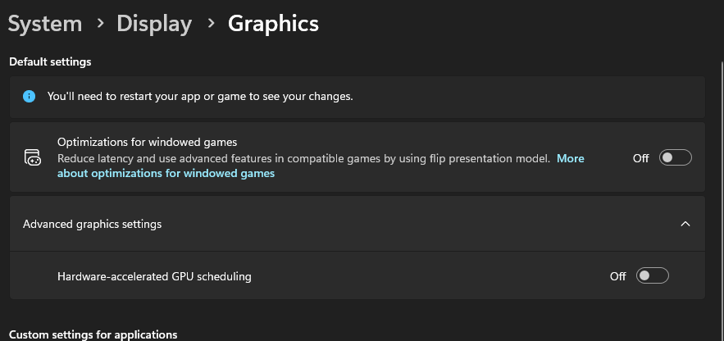Click the Off label beside windowed games toggle
724x341 pixels.
click(641, 158)
